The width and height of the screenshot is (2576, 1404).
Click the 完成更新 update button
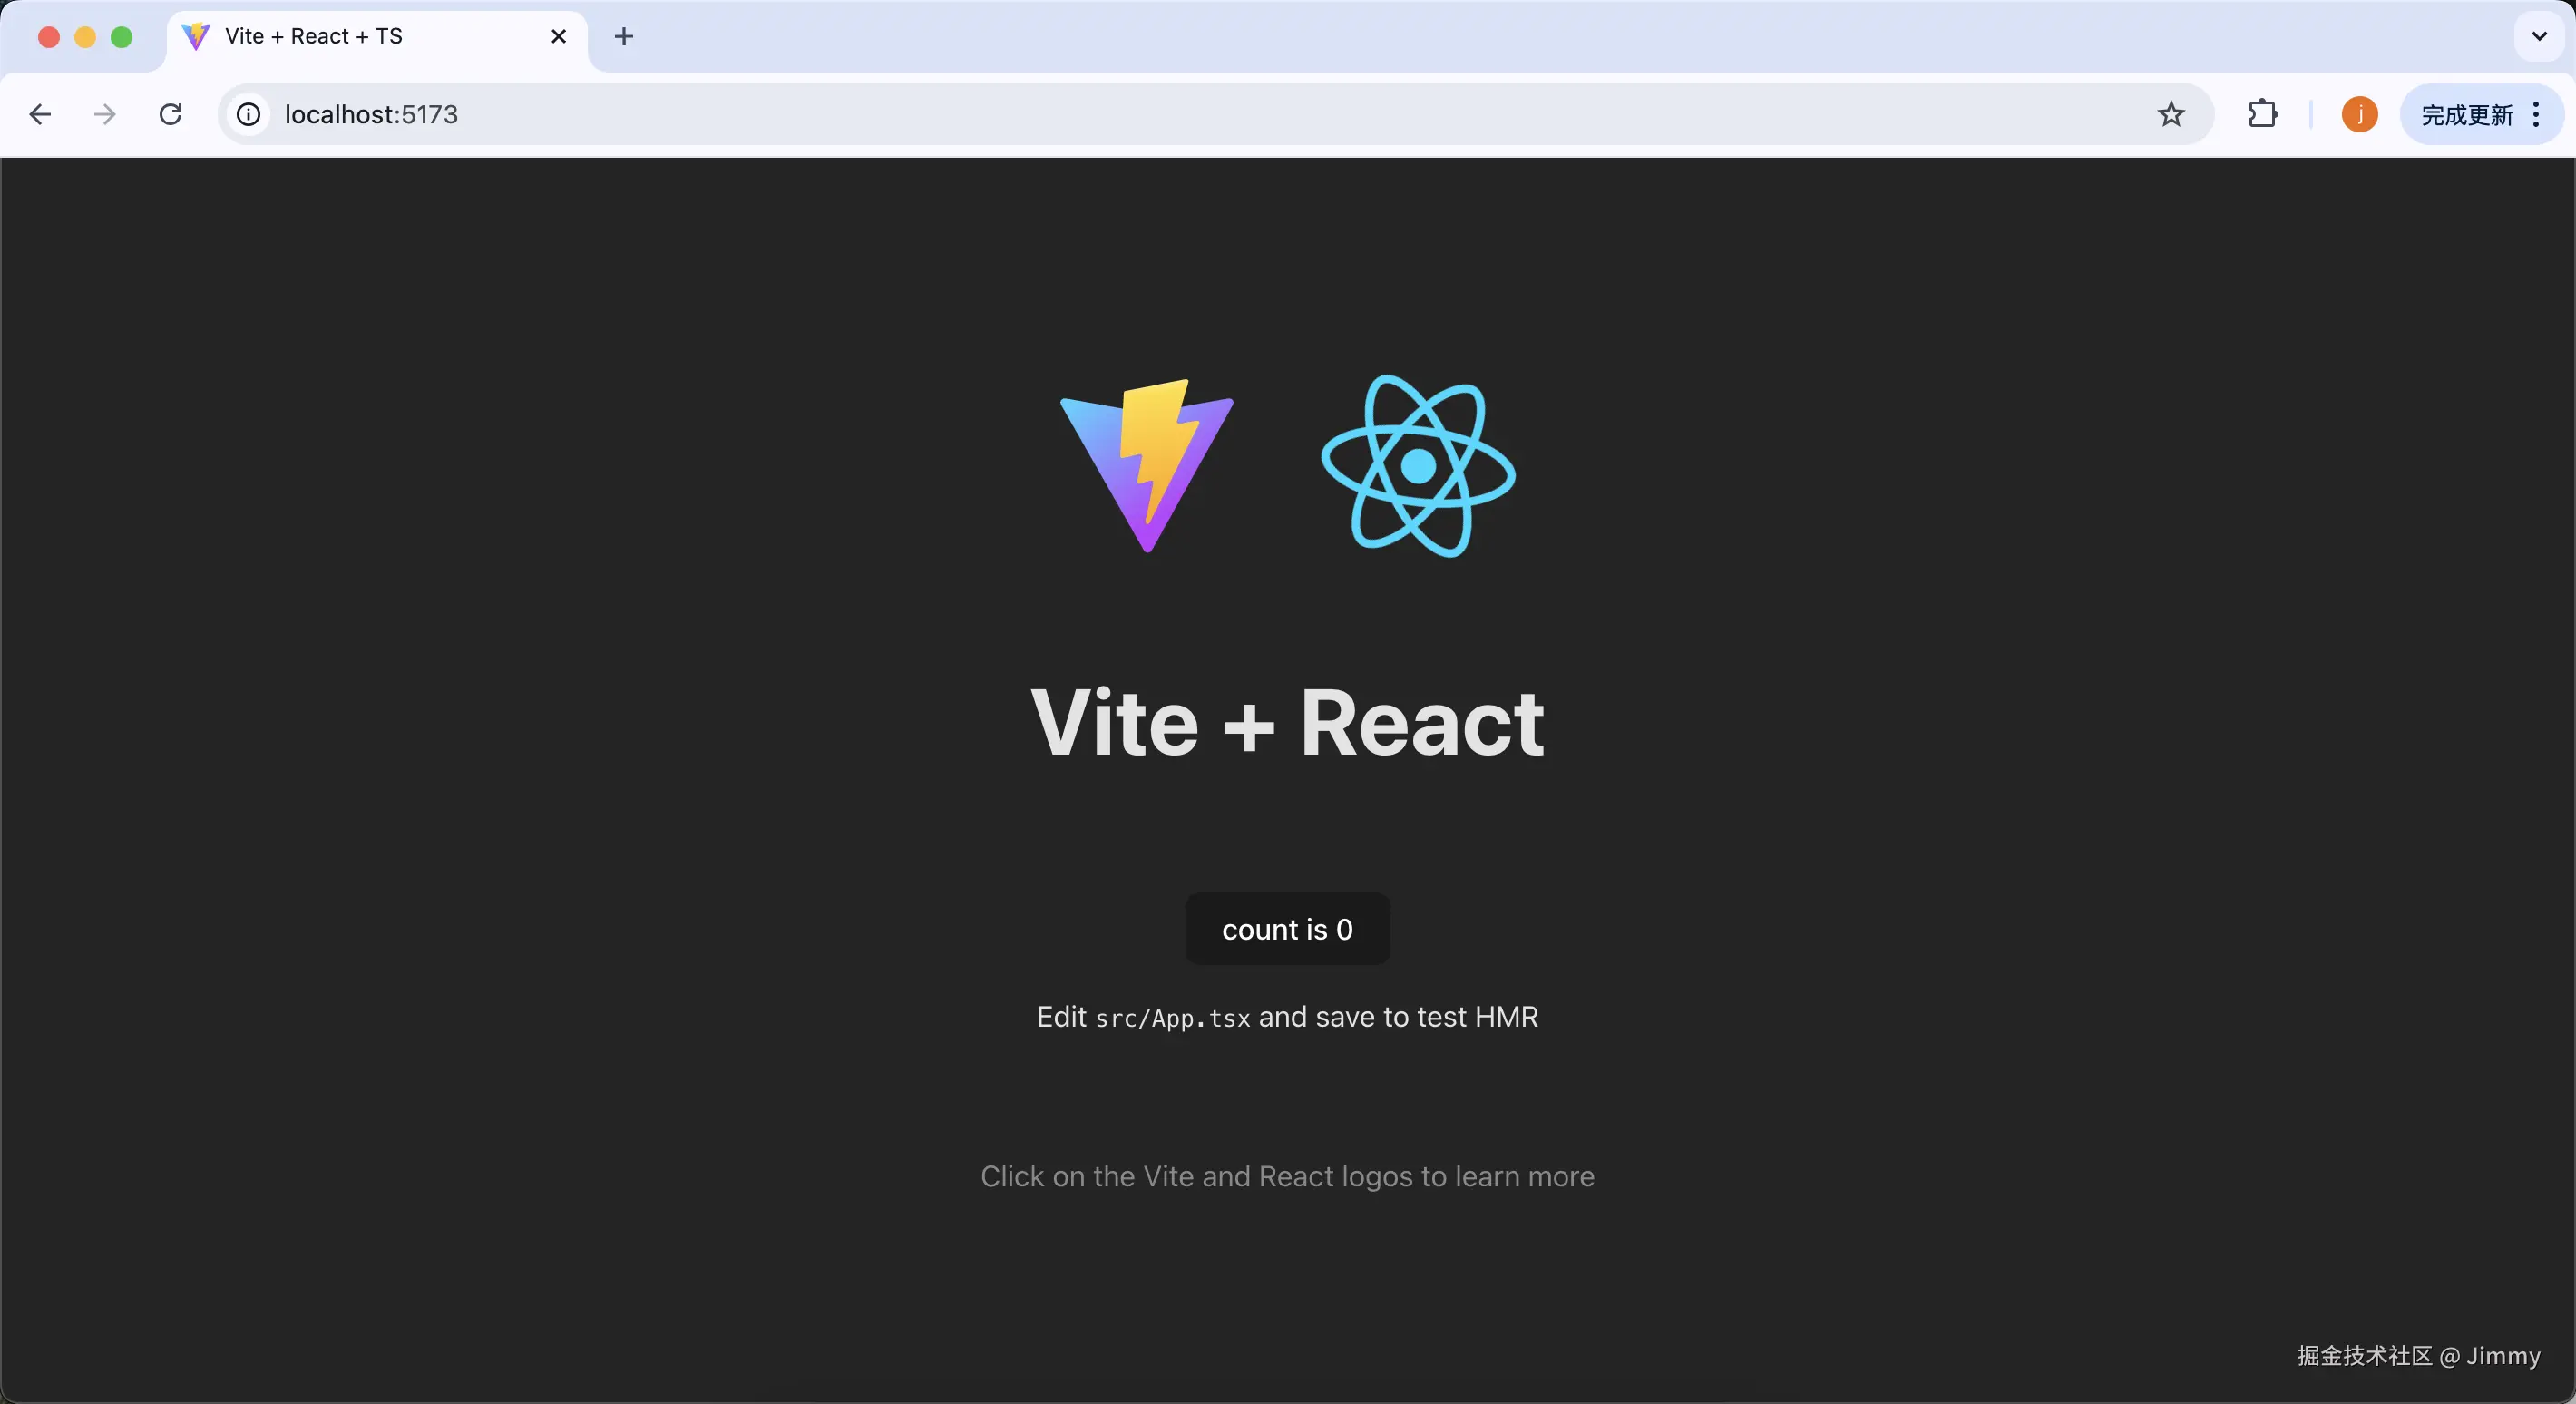pyautogui.click(x=2466, y=115)
